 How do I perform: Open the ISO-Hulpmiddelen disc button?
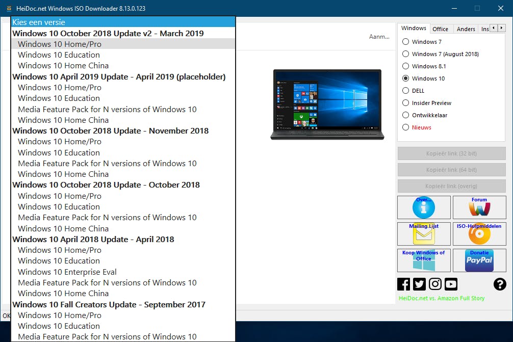479,234
